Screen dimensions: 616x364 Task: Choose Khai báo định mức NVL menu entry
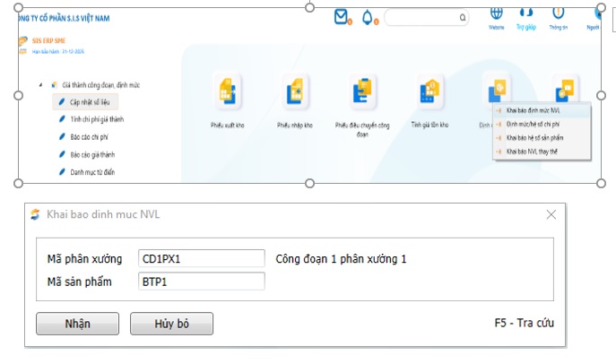533,110
